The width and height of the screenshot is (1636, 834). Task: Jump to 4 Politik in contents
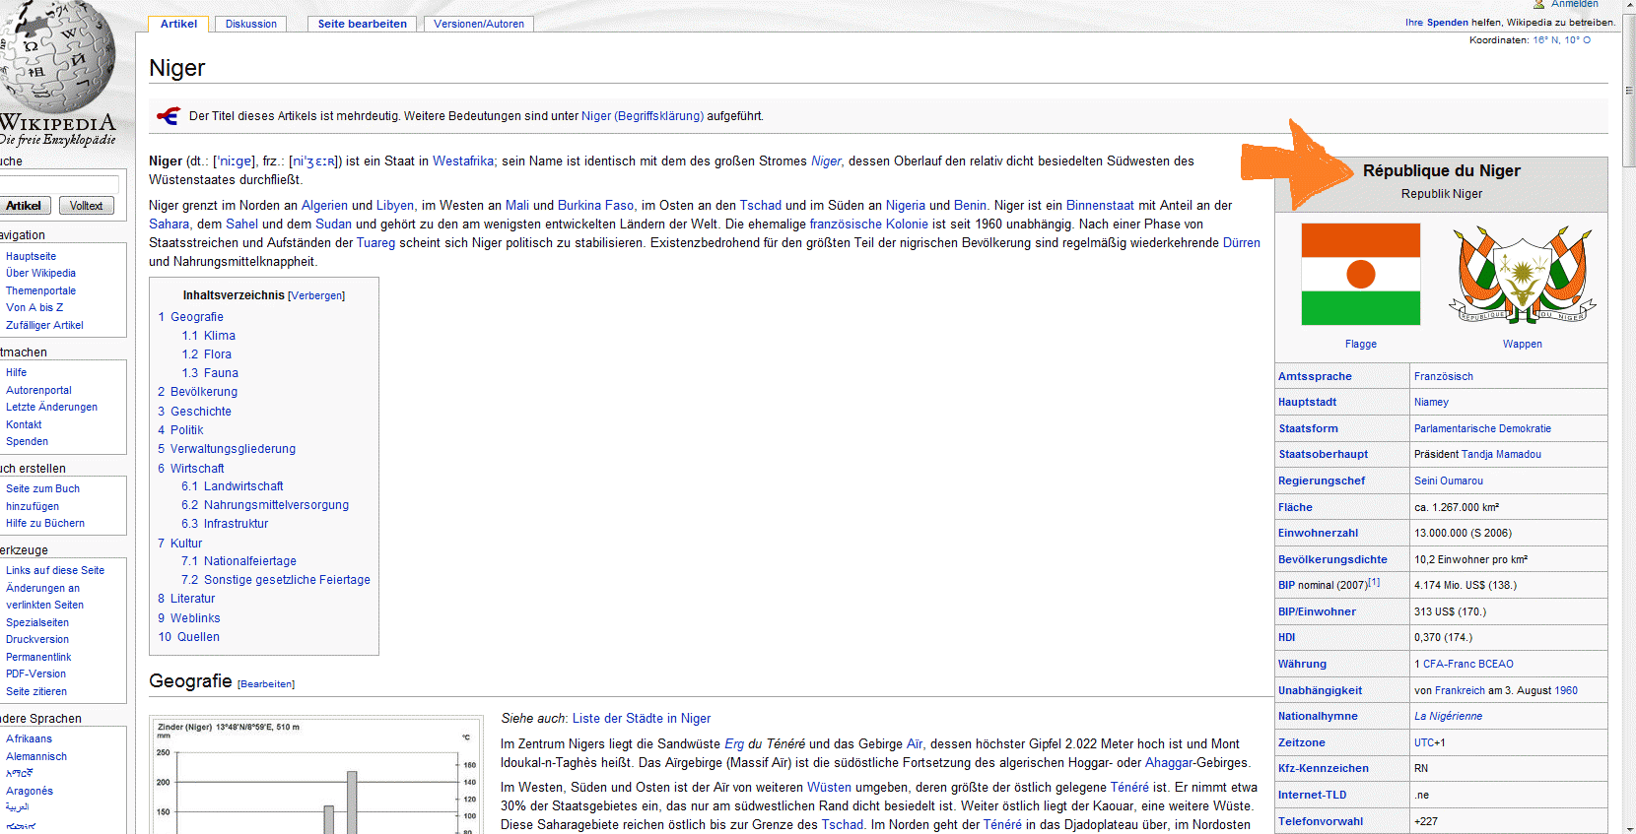180,430
